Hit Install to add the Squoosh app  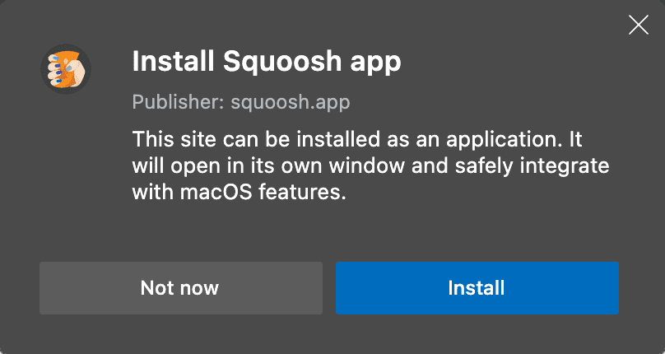(x=477, y=287)
